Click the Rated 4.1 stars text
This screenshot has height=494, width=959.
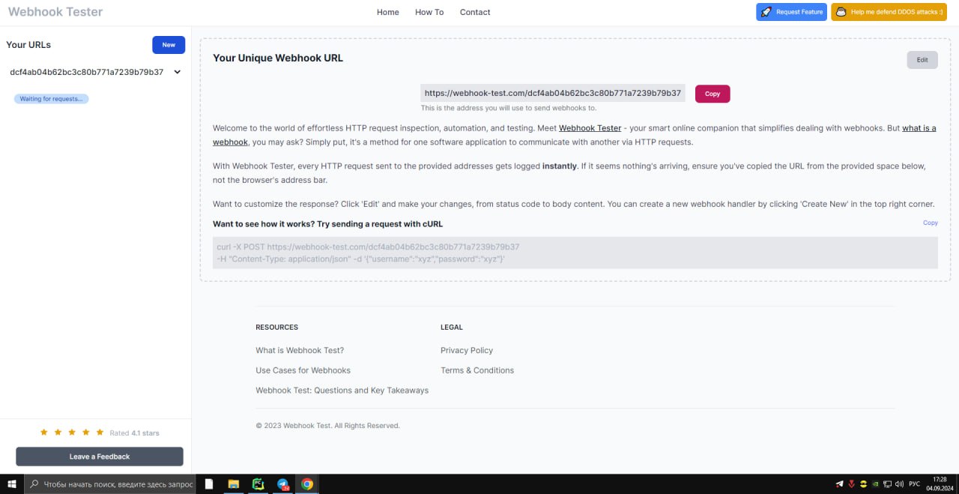134,433
